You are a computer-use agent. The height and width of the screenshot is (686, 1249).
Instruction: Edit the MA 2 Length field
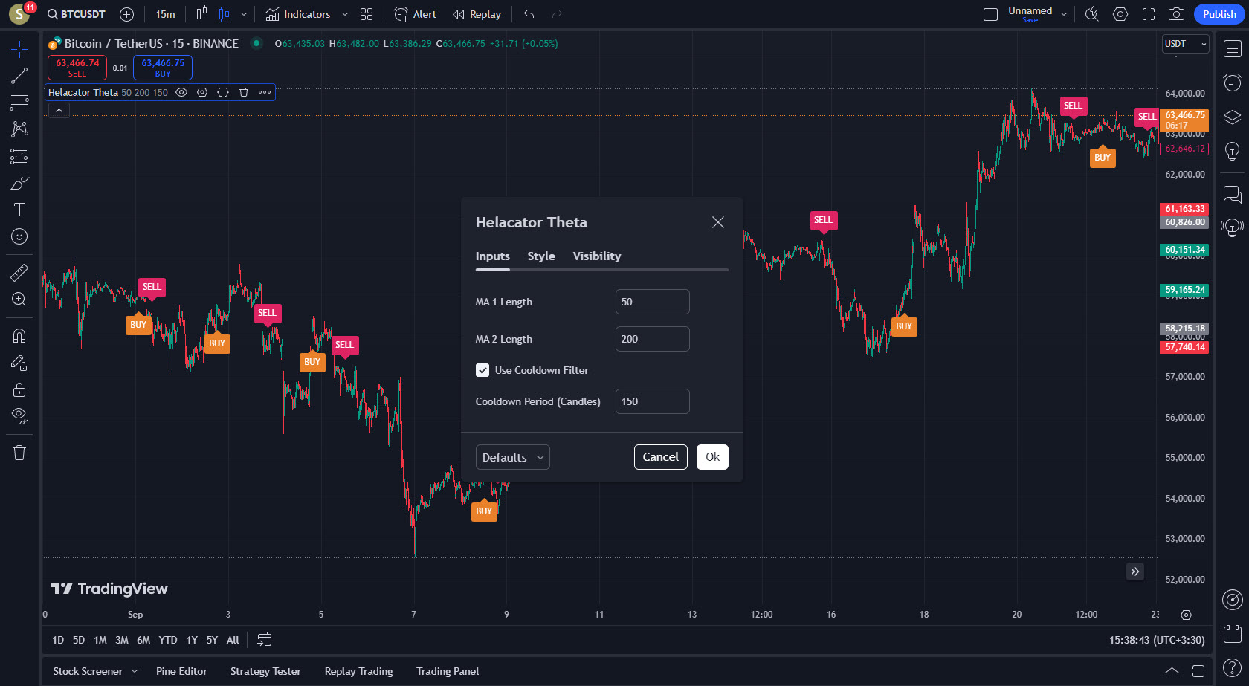tap(653, 339)
